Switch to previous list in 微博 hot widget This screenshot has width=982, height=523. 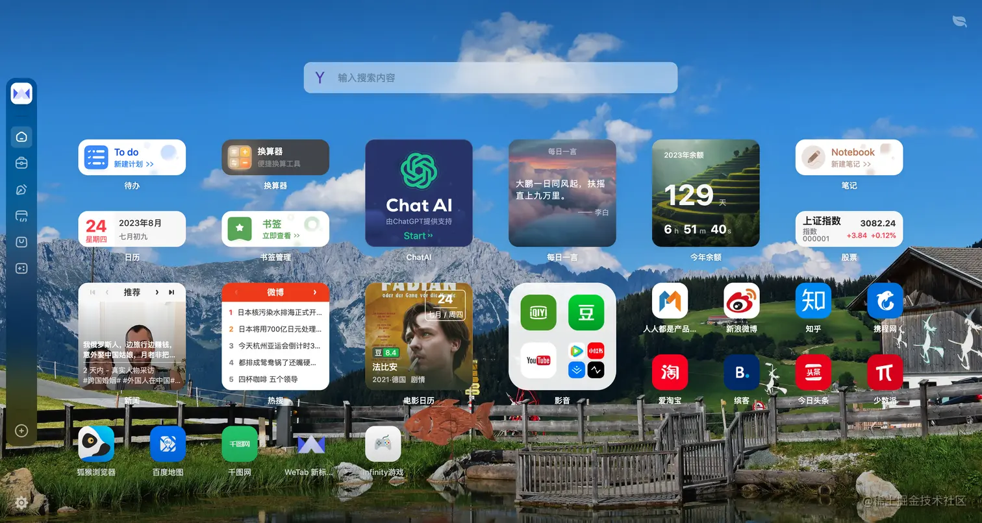click(x=236, y=293)
